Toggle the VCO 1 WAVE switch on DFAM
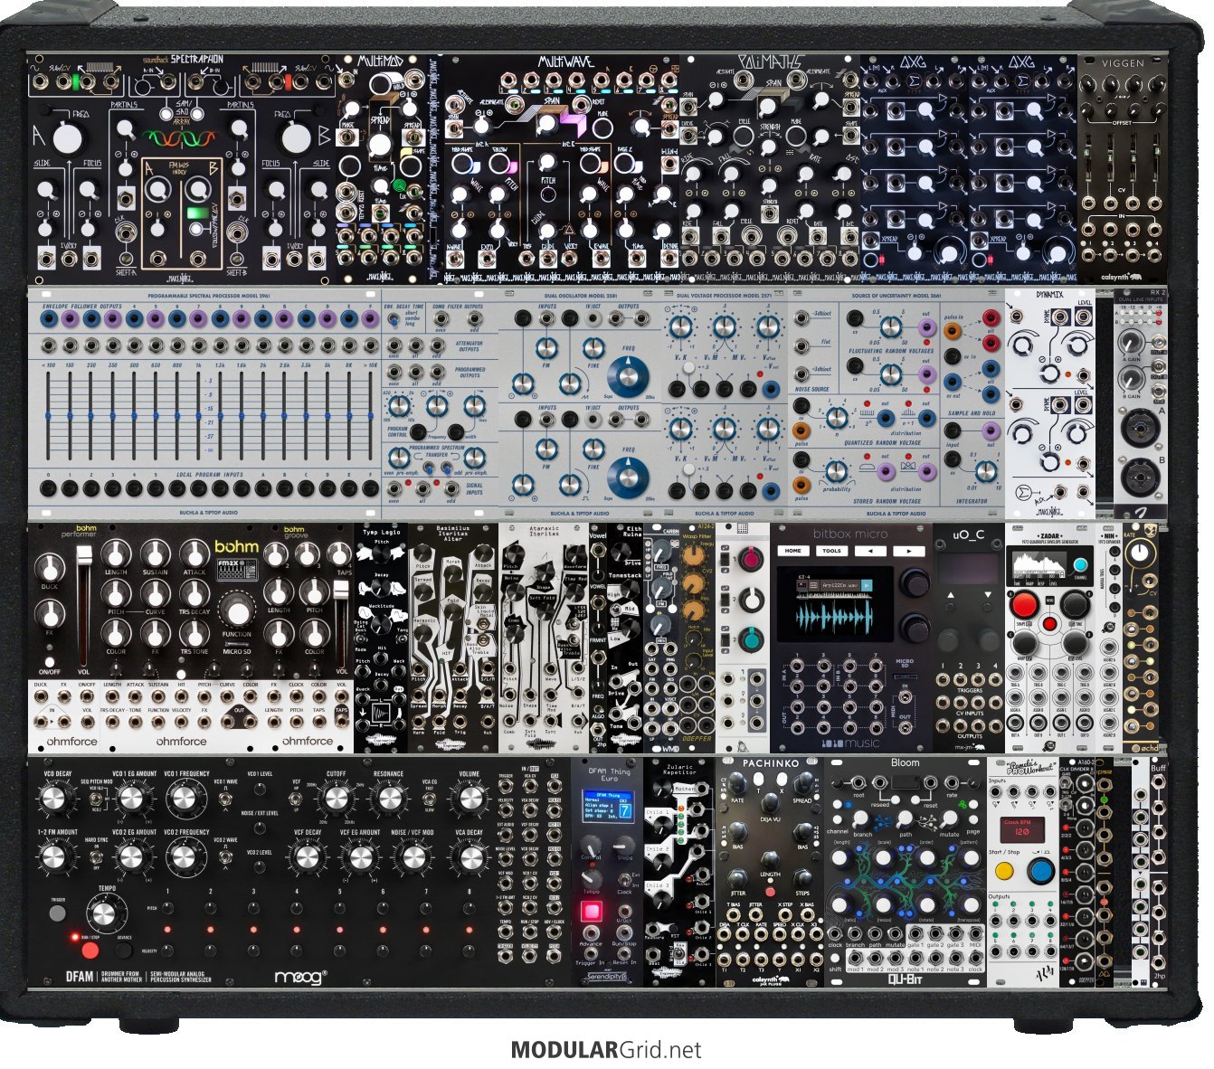The image size is (1214, 1069). tap(225, 799)
